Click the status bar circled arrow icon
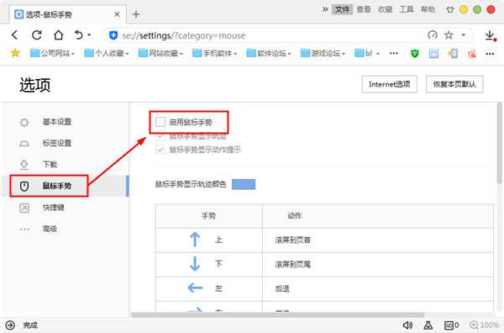This screenshot has height=333, width=504. click(x=10, y=325)
